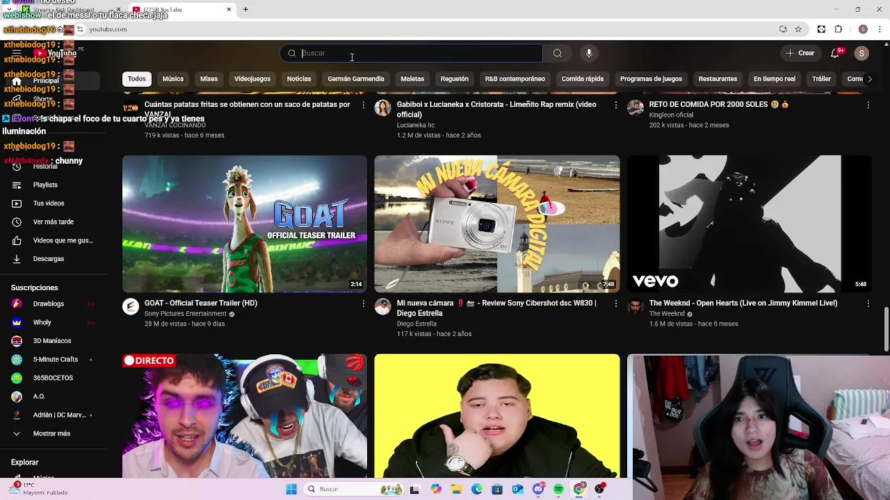Open The Weeknd vevo video thumbnail
Screen dimensions: 890x500
click(x=750, y=224)
